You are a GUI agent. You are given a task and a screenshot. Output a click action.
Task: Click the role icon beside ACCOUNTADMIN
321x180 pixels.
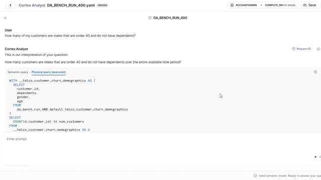click(232, 5)
